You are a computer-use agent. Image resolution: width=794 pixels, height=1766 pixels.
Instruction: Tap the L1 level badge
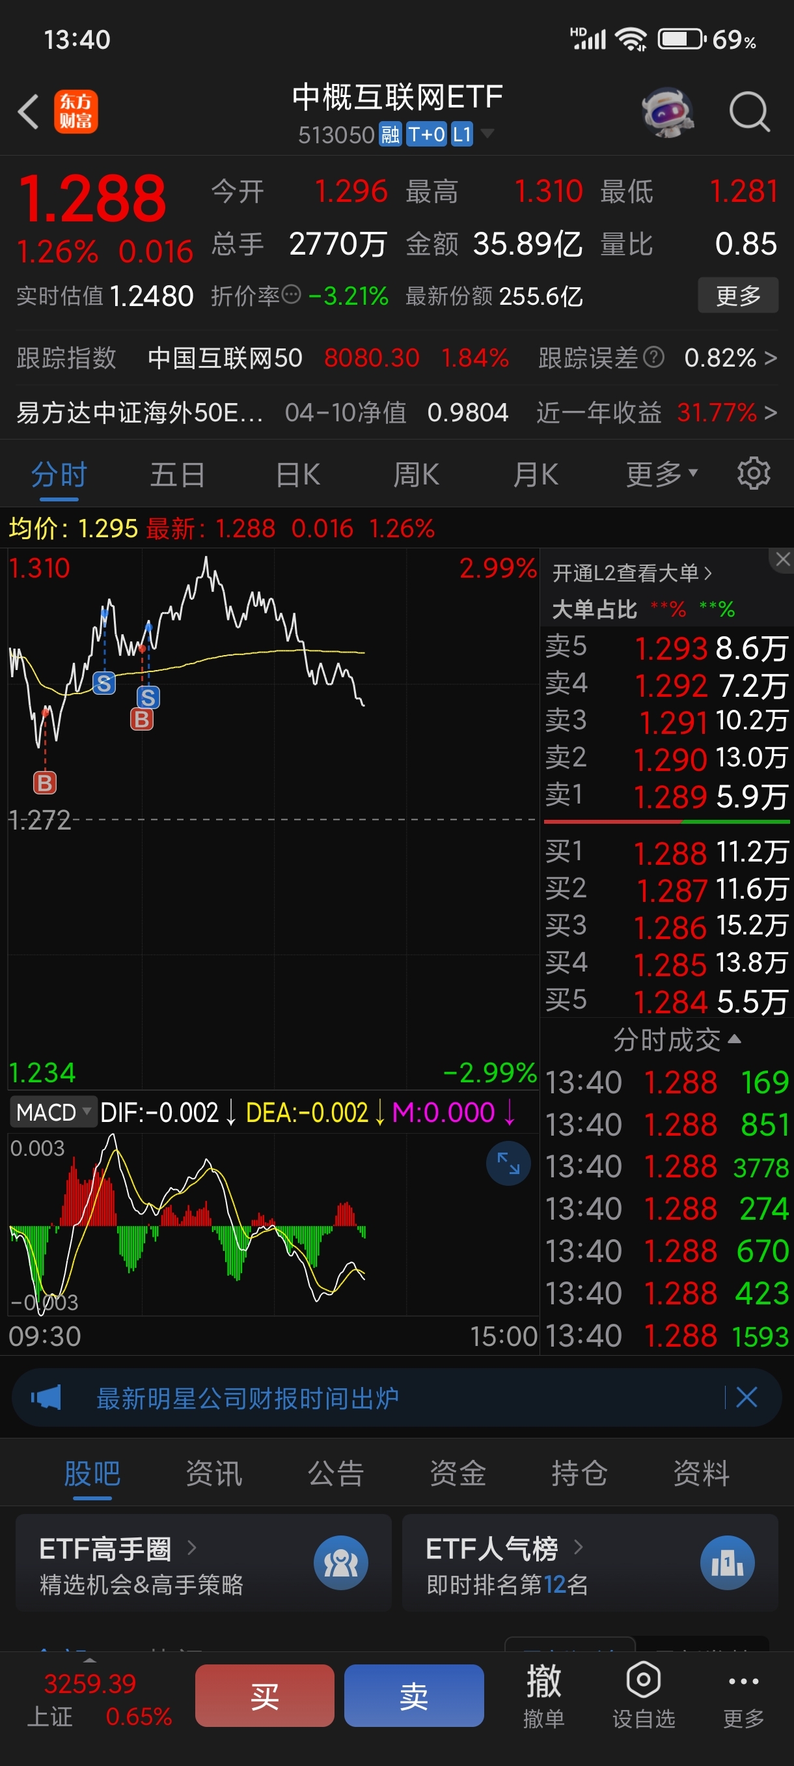[463, 134]
